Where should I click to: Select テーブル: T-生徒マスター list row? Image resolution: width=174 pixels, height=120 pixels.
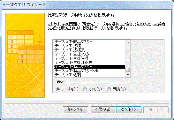[90, 54]
